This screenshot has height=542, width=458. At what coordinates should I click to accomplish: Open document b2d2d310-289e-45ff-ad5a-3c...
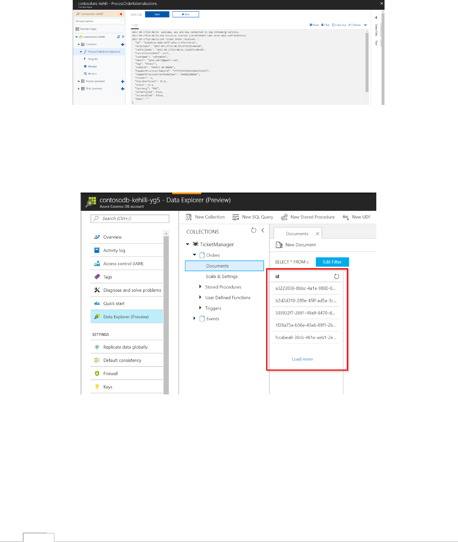click(x=306, y=300)
